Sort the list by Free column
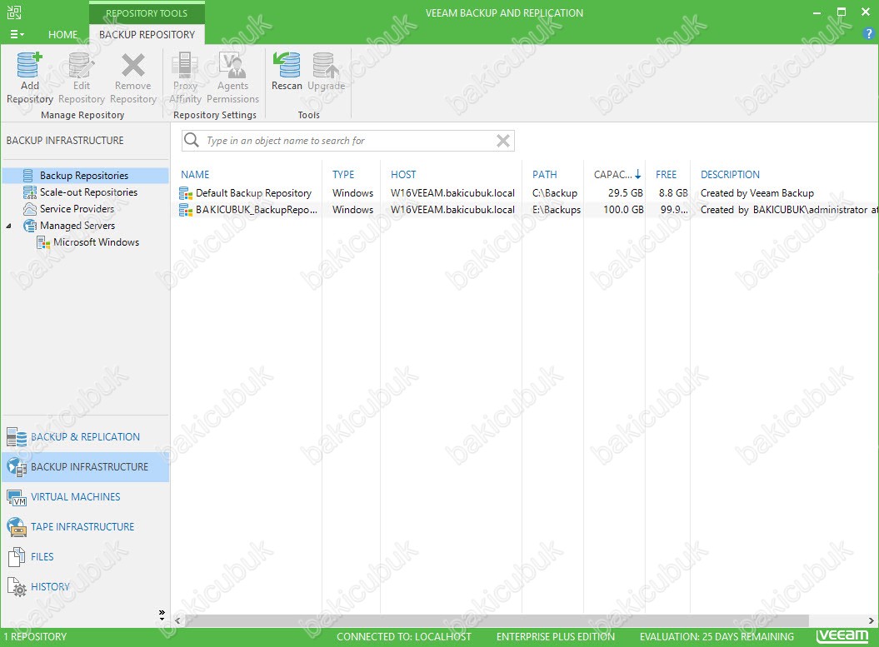This screenshot has height=647, width=879. click(666, 175)
